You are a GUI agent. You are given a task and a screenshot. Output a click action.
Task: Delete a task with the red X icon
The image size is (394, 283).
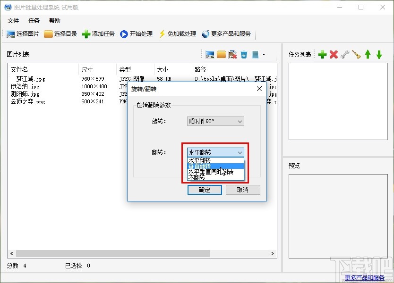(x=334, y=54)
